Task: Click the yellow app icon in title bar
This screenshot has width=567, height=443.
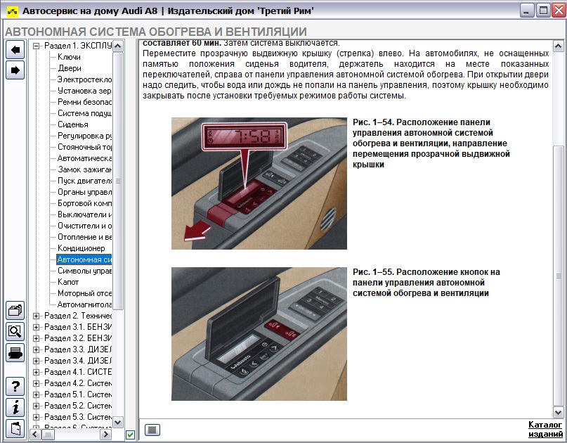Action: (x=12, y=11)
